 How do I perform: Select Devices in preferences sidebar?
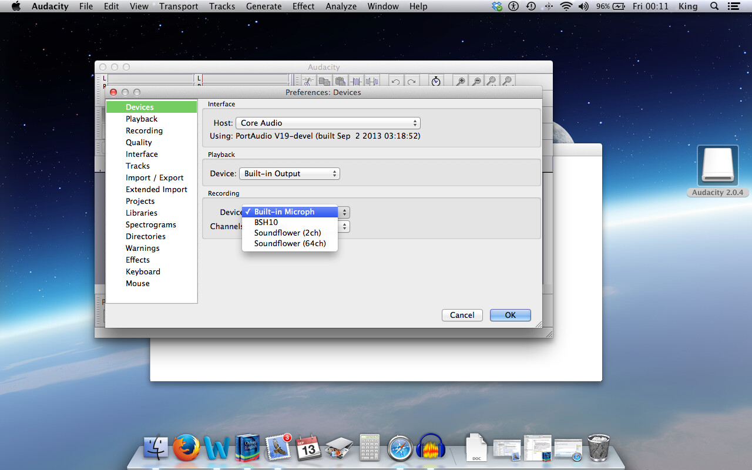coord(152,107)
